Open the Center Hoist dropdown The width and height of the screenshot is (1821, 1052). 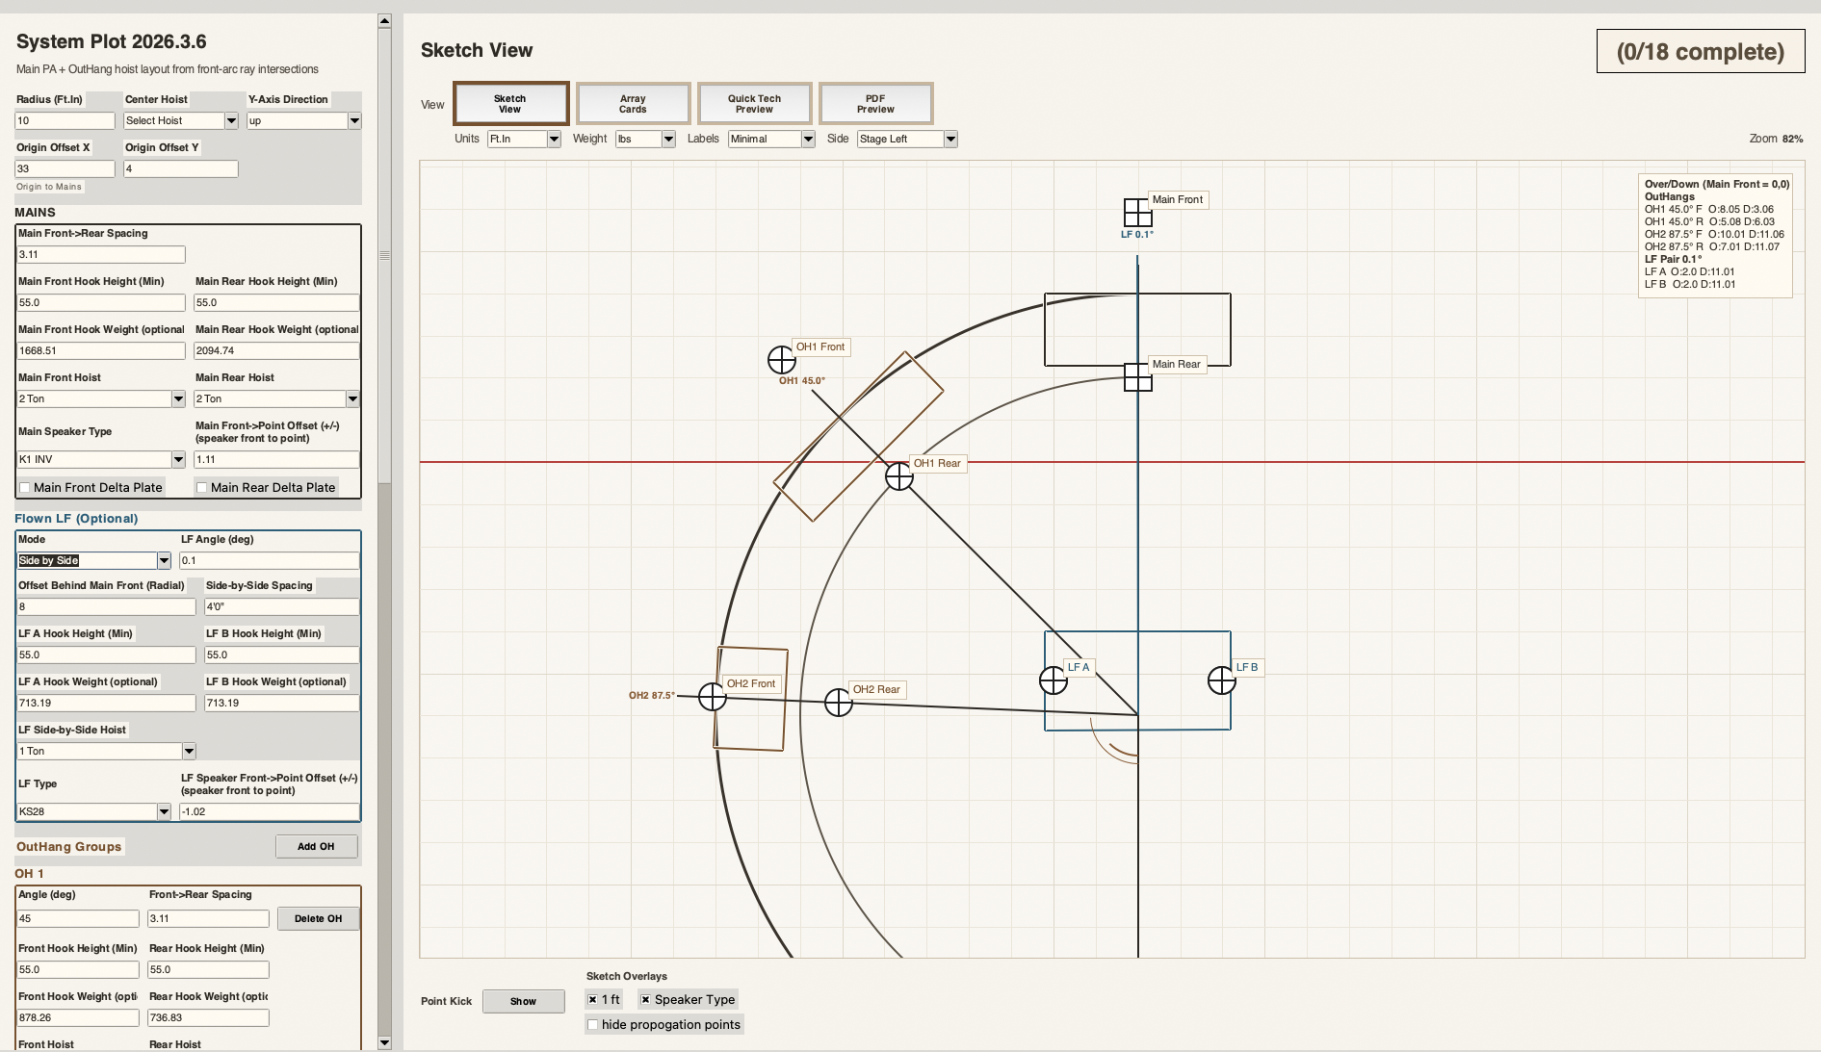click(x=180, y=120)
